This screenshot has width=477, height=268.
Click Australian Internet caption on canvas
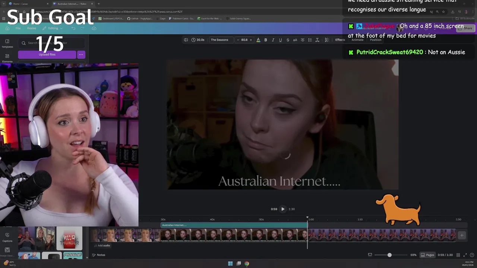pos(279,181)
